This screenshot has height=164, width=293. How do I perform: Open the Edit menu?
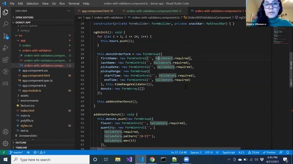20,4
